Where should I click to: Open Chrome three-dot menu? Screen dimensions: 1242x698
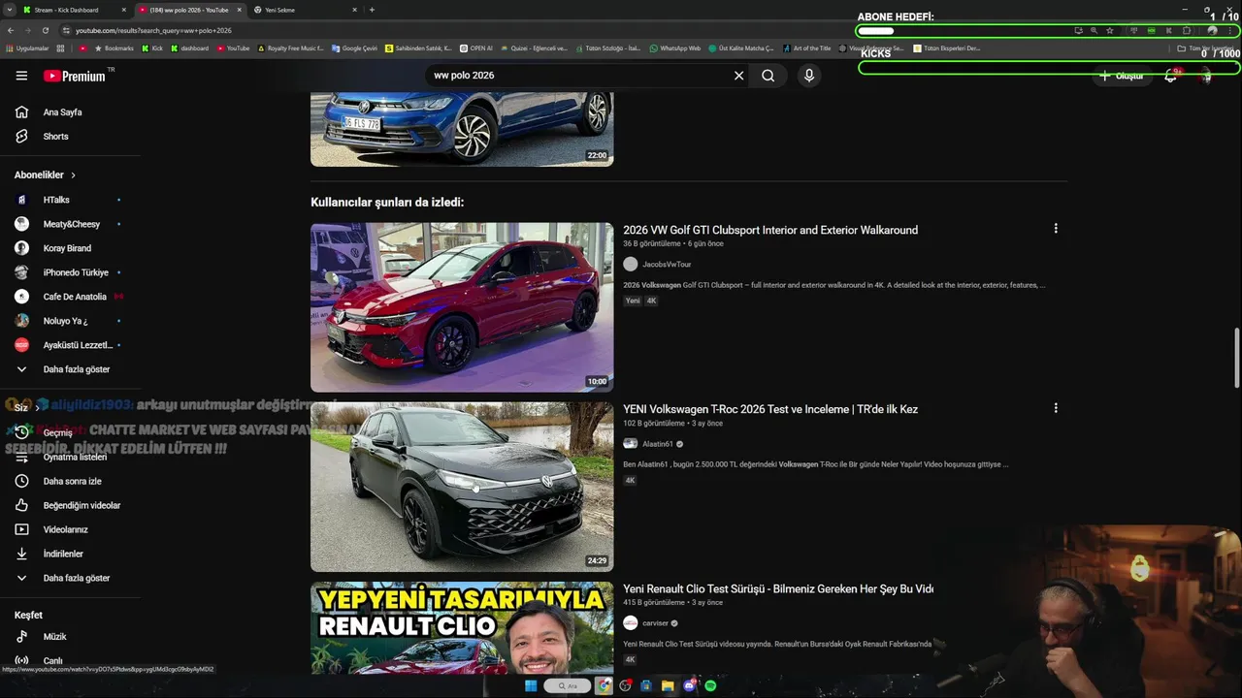tap(1230, 30)
